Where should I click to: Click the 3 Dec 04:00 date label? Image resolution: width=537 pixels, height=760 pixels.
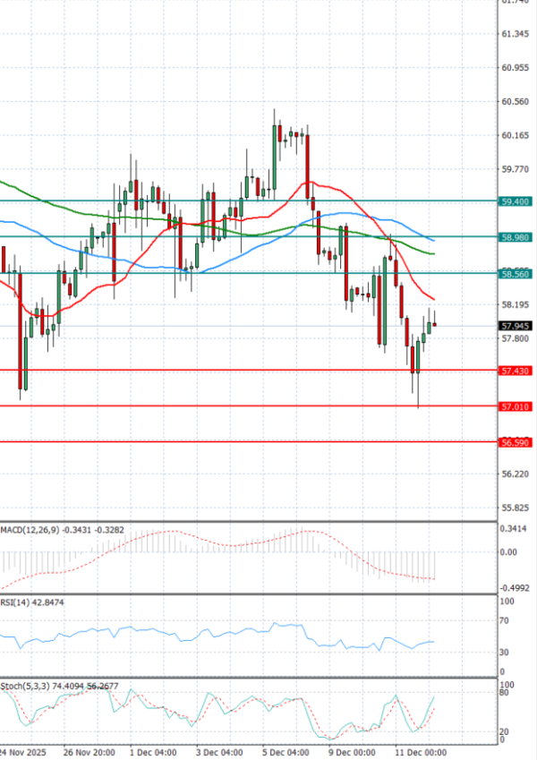point(221,752)
